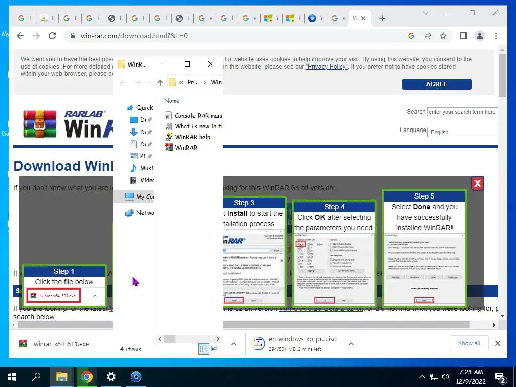Click the Name column header in Explorer

tap(172, 101)
